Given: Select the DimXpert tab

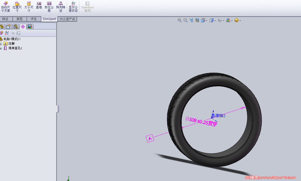Looking at the screenshot, I should coord(49,19).
